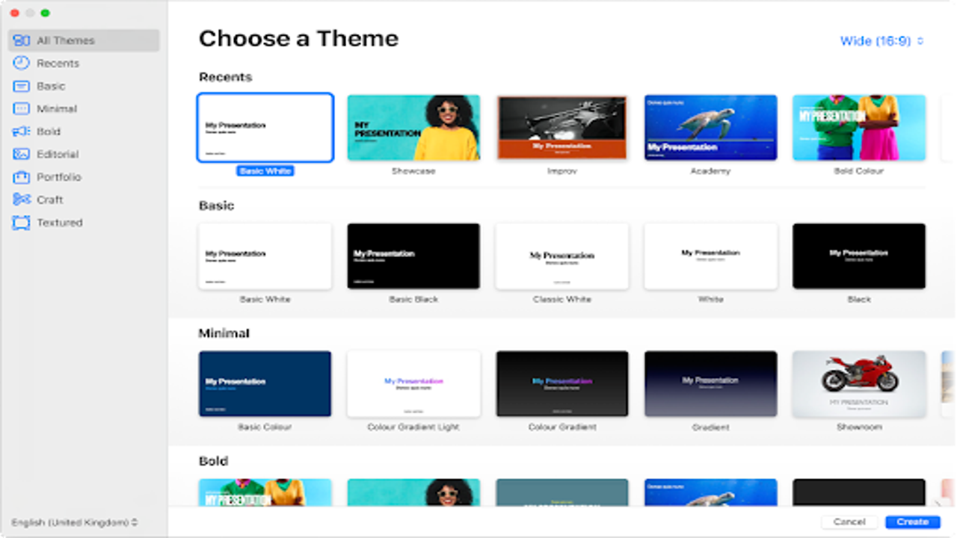Click the Basic Black theme label

pos(413,299)
